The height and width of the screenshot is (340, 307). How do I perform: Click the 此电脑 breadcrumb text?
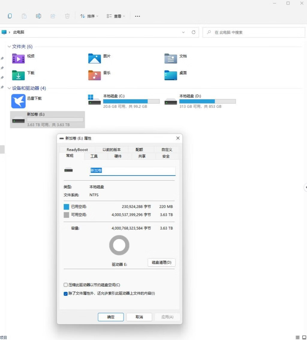coord(19,32)
